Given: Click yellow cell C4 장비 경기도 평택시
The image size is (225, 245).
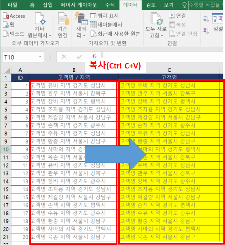Looking at the screenshot, I should tap(170, 101).
